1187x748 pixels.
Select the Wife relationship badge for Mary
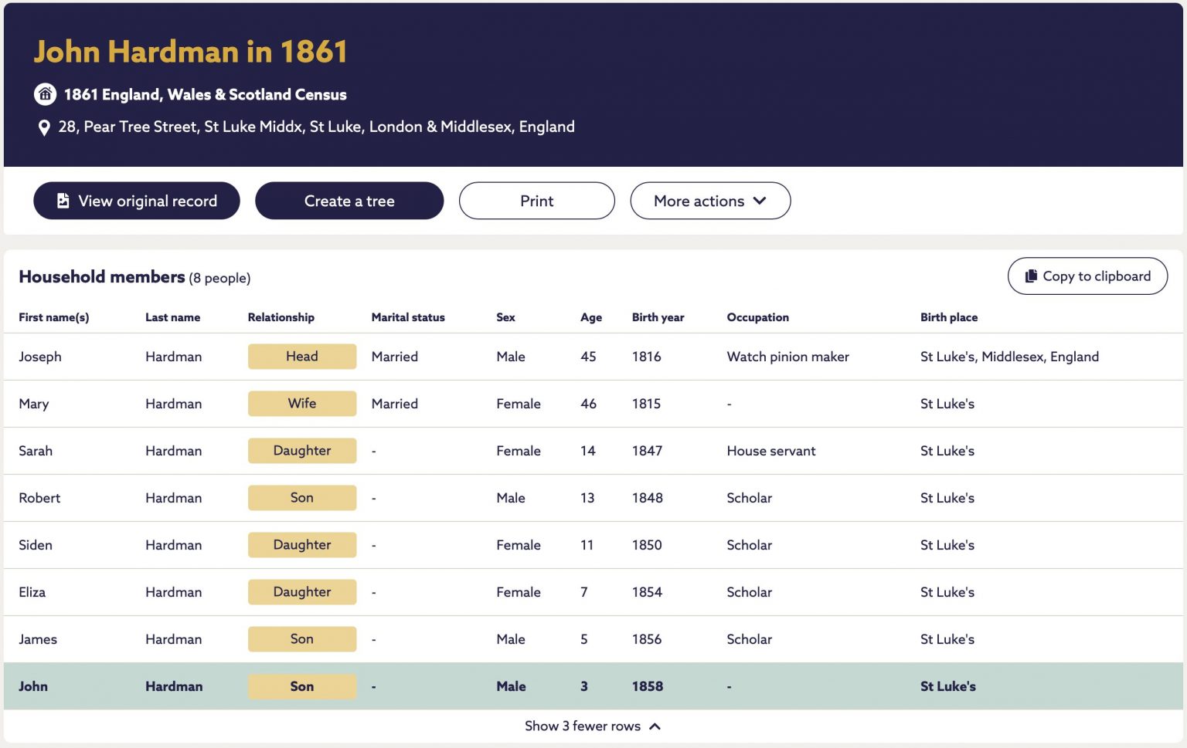tap(302, 404)
